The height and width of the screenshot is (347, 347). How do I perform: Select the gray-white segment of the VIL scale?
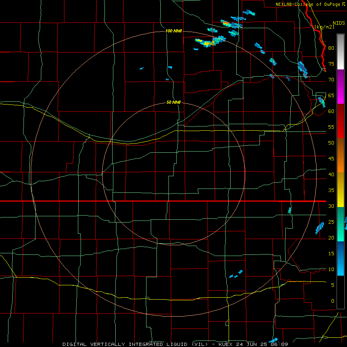[x=340, y=52]
